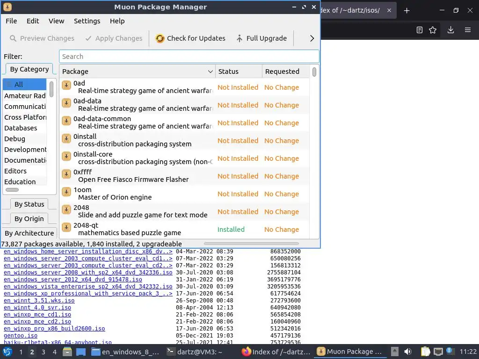Click the package icon of 2048
Viewport: 479px width, 359px height.
pyautogui.click(x=66, y=209)
